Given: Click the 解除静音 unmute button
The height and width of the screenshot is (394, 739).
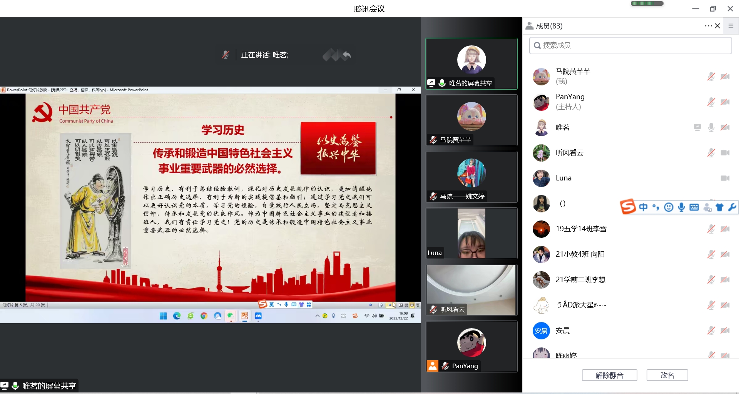Looking at the screenshot, I should (x=609, y=375).
